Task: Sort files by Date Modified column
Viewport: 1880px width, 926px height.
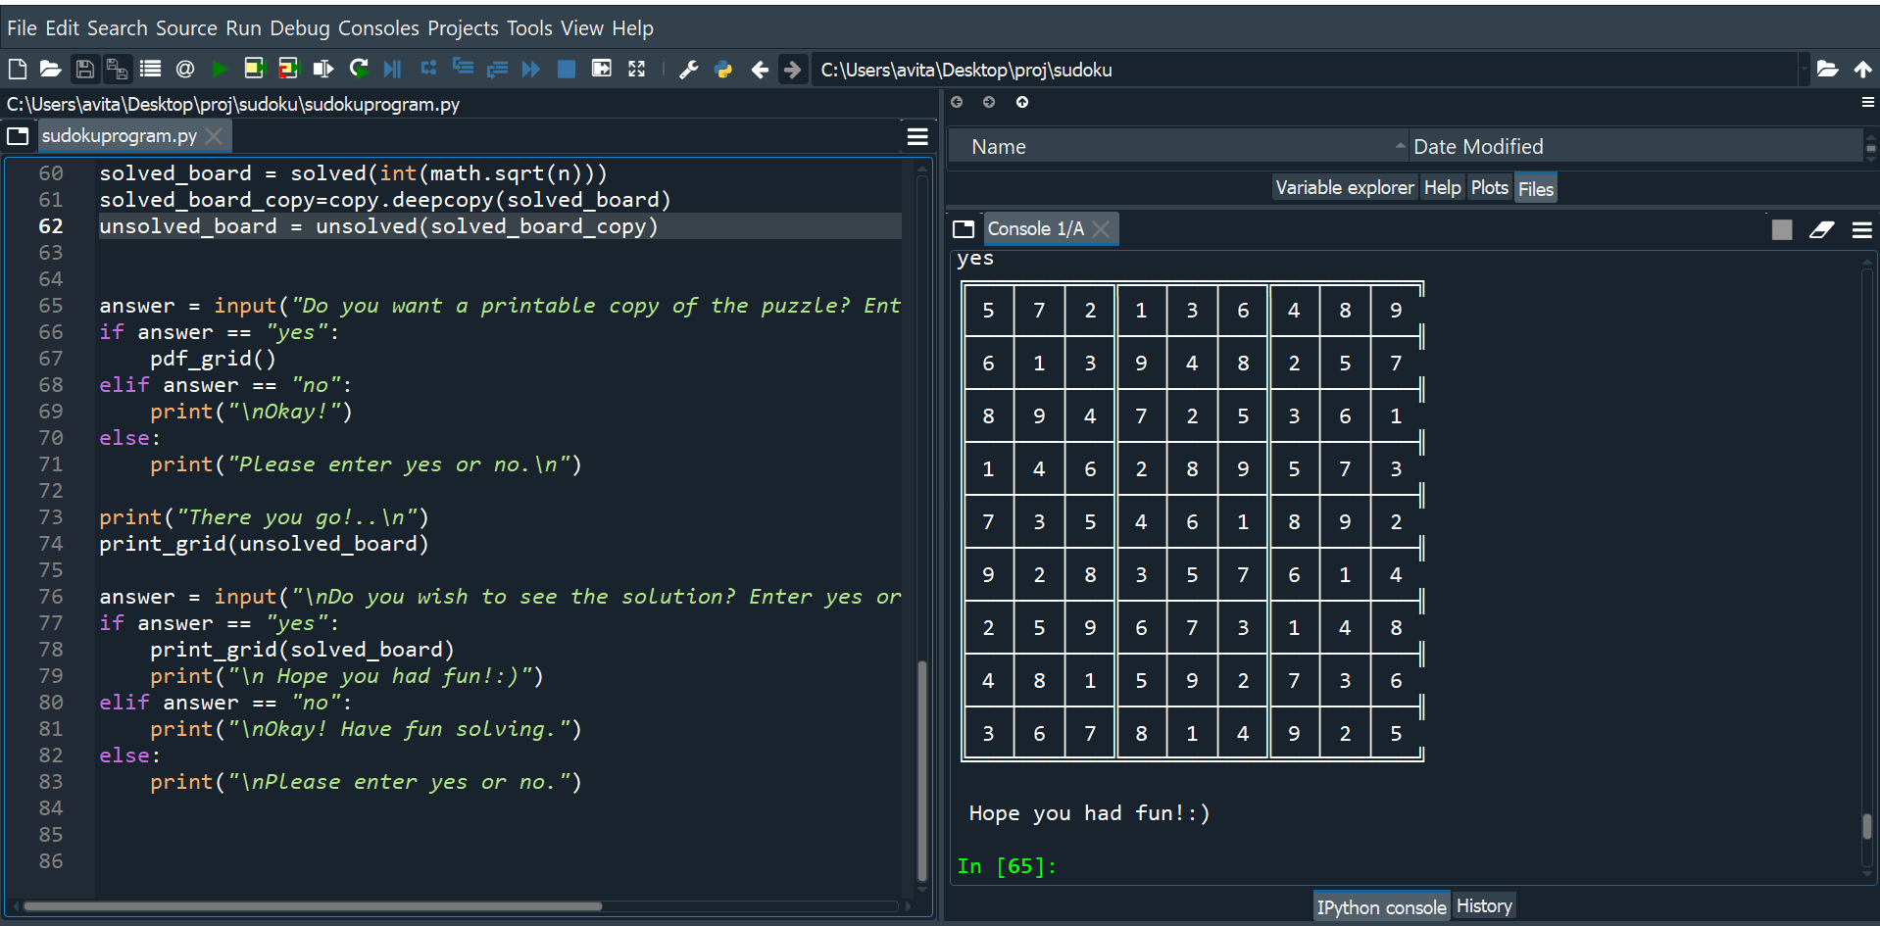Action: click(x=1635, y=147)
